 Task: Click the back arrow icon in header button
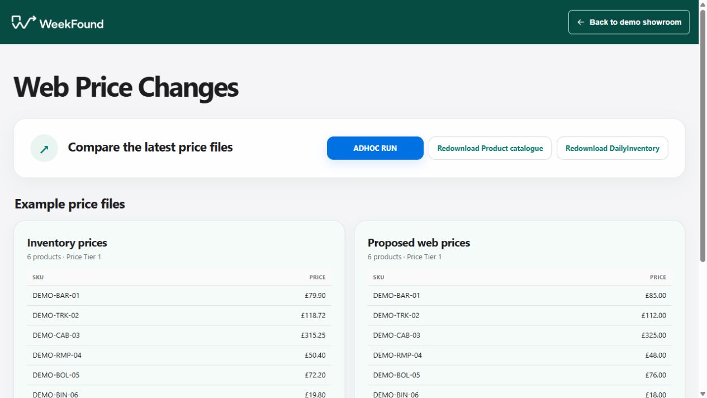click(x=581, y=22)
